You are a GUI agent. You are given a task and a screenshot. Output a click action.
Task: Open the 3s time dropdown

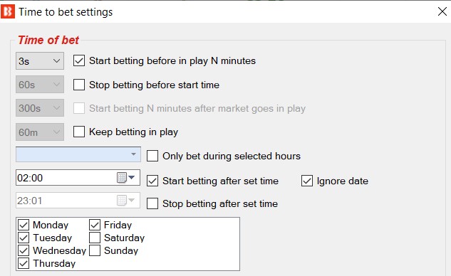[40, 61]
